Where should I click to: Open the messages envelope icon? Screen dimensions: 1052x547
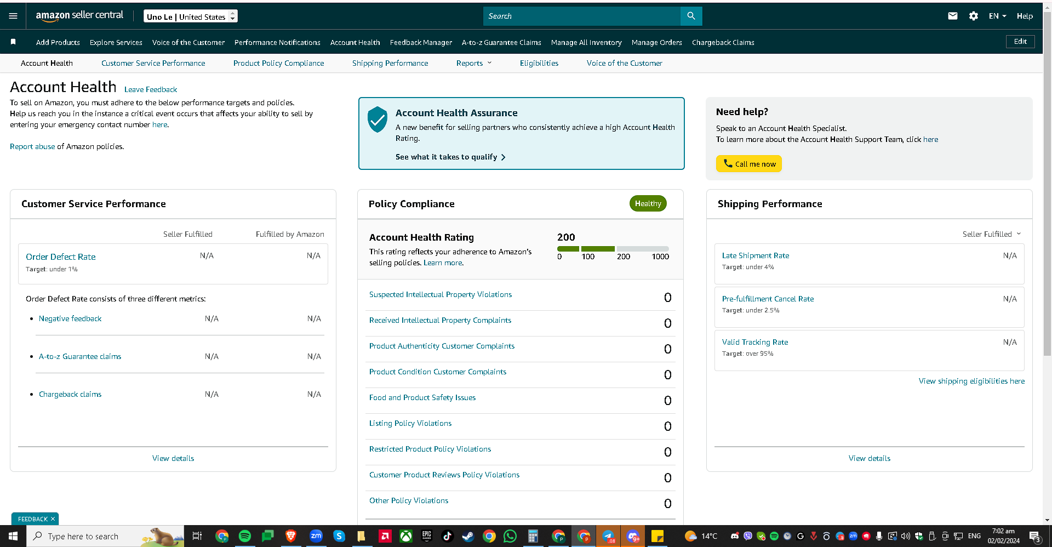pos(953,16)
